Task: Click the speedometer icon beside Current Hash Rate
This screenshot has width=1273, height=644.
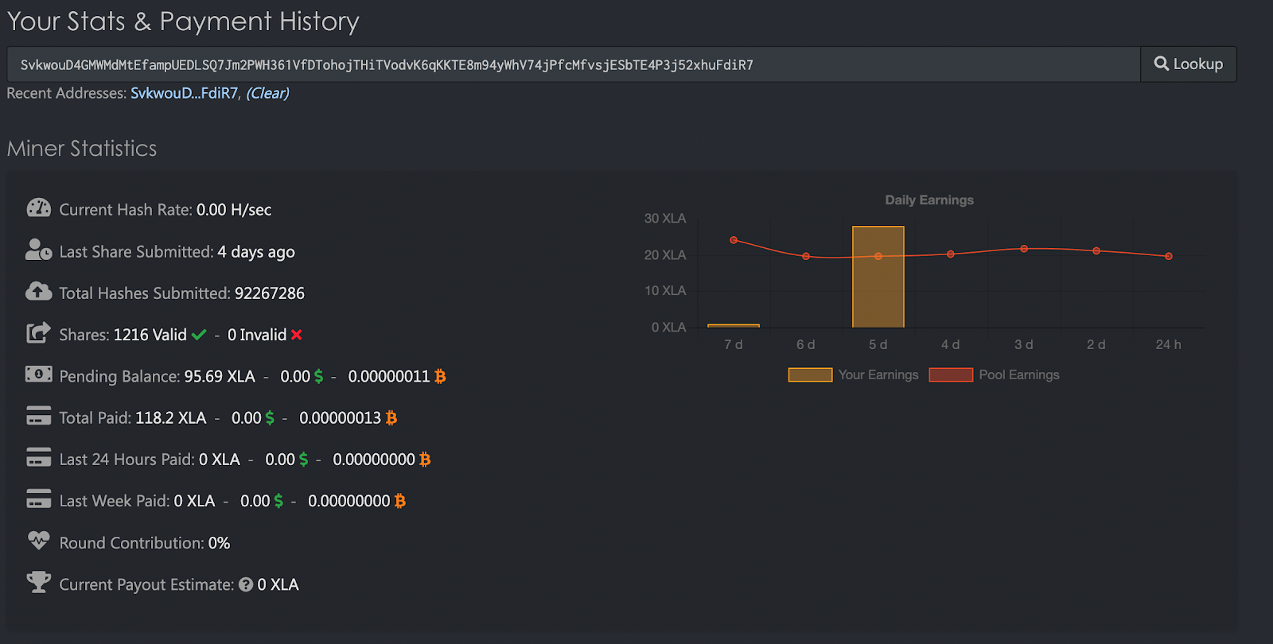Action: point(38,208)
